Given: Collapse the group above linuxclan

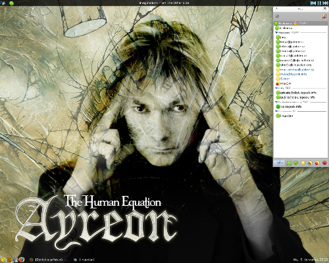Looking at the screenshot, I should (276, 111).
